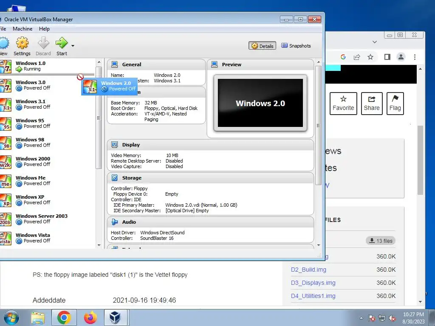Click the Windows XP OS icon
435x326 pixels.
(x=6, y=200)
